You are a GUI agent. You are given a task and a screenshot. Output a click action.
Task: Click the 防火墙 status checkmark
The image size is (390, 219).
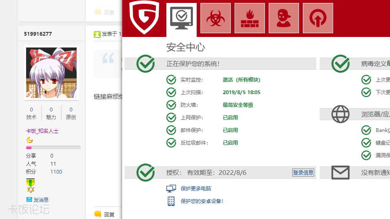171,105
